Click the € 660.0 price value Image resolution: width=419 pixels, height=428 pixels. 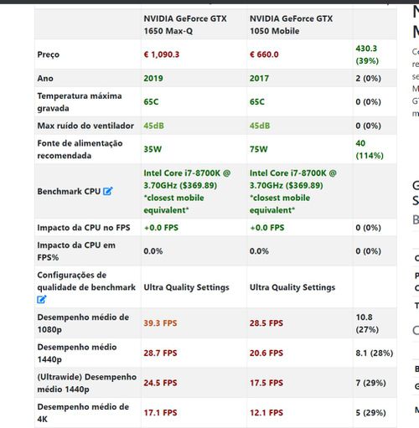tap(264, 54)
